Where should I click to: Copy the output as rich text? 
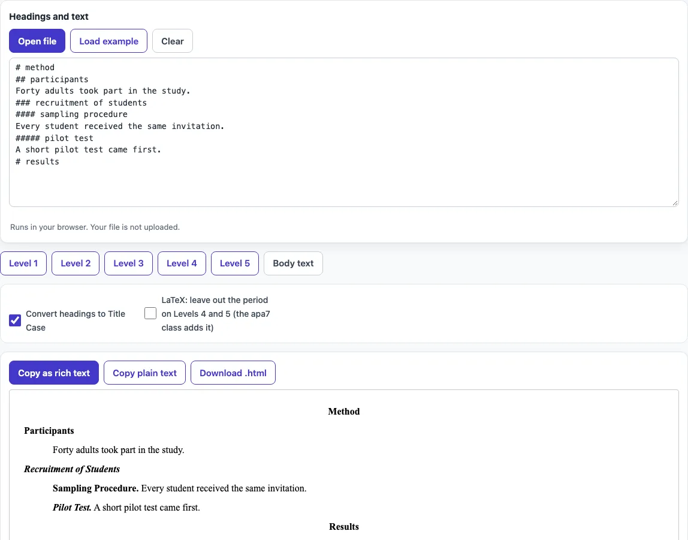54,373
